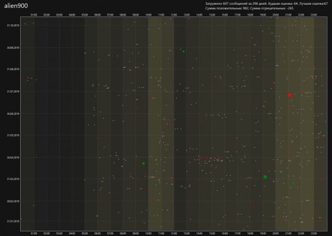This screenshot has height=236, width=332.
Task: Select the 31.08.2019 date label
Action: [13, 69]
